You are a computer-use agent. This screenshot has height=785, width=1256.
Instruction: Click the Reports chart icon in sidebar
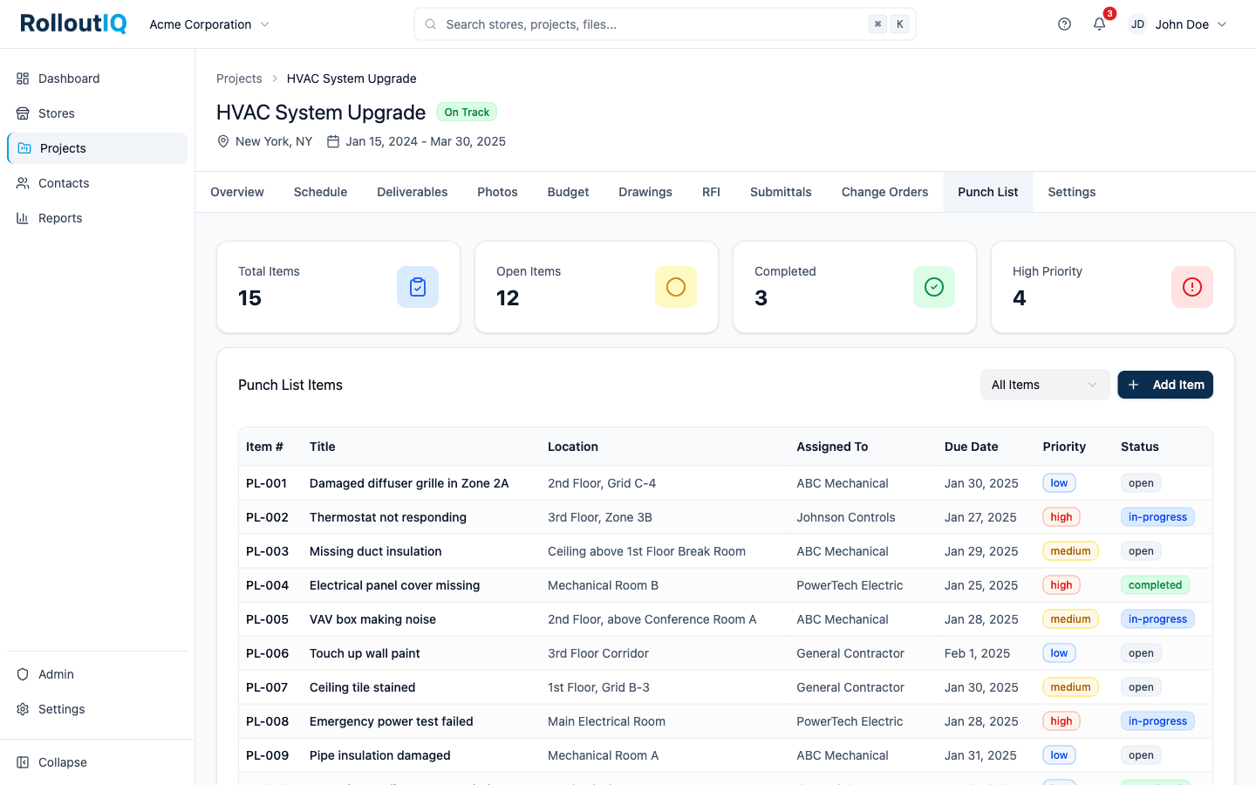tap(23, 218)
